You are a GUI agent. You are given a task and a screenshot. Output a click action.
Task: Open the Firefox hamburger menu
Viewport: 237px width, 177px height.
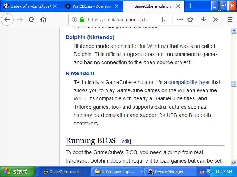[x=230, y=20]
